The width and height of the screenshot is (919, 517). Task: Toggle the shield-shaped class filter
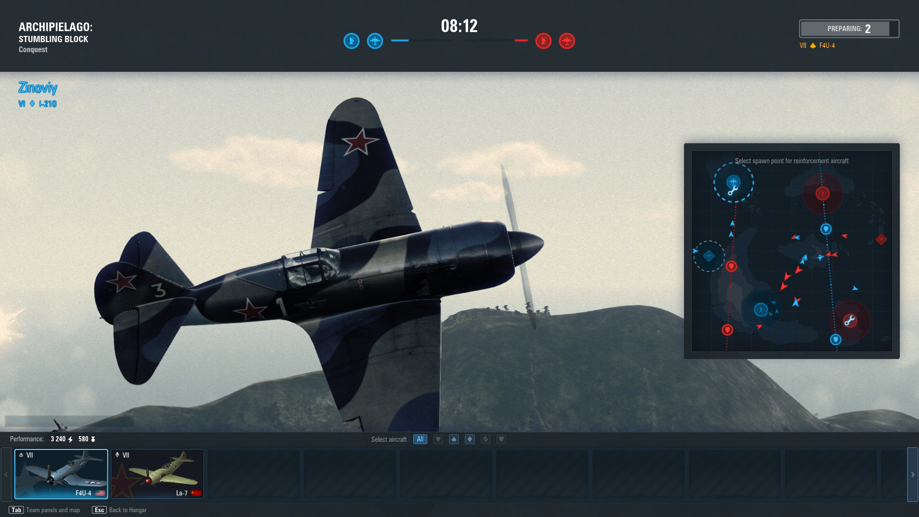(501, 439)
